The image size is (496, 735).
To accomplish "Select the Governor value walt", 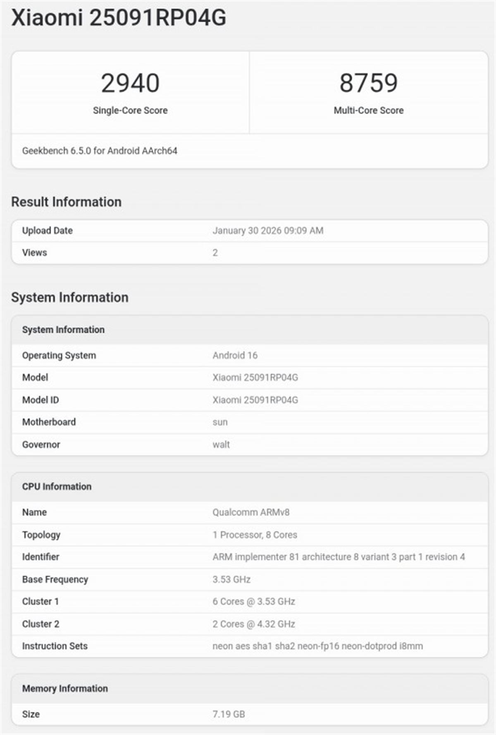I will click(x=221, y=445).
